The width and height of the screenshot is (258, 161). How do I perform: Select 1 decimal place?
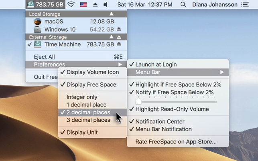tap(92, 105)
